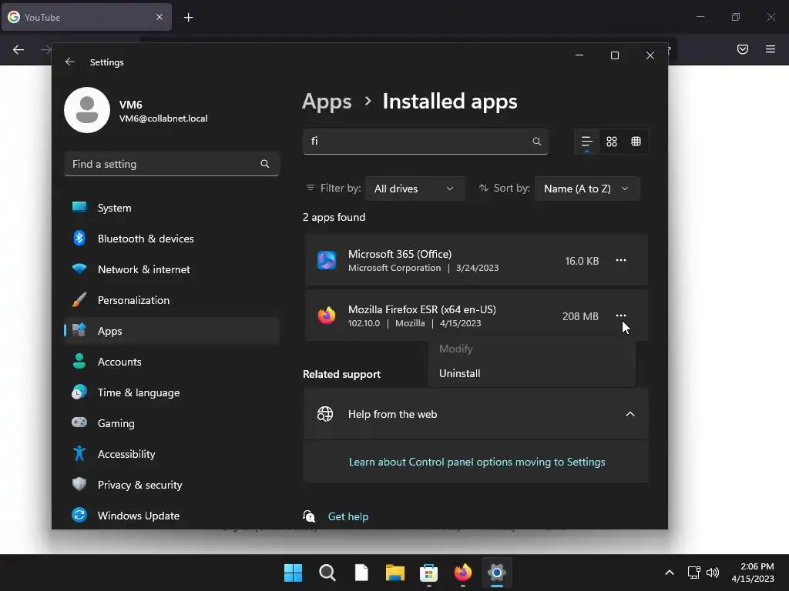Click the 16.0 KB size value

coord(582,261)
